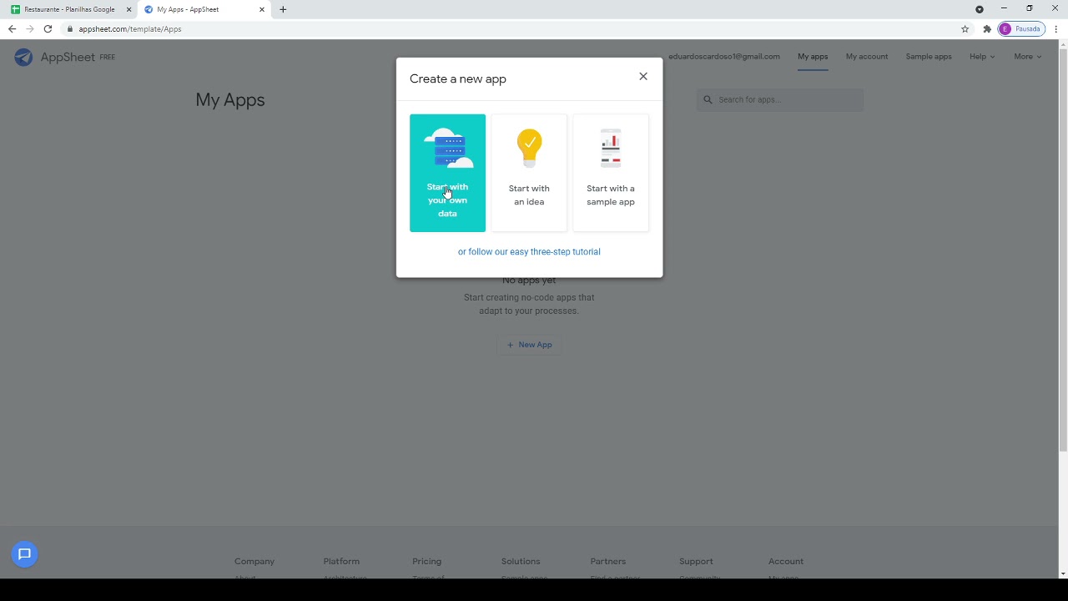Choose Start with your own data card
This screenshot has width=1068, height=601.
coord(447,173)
